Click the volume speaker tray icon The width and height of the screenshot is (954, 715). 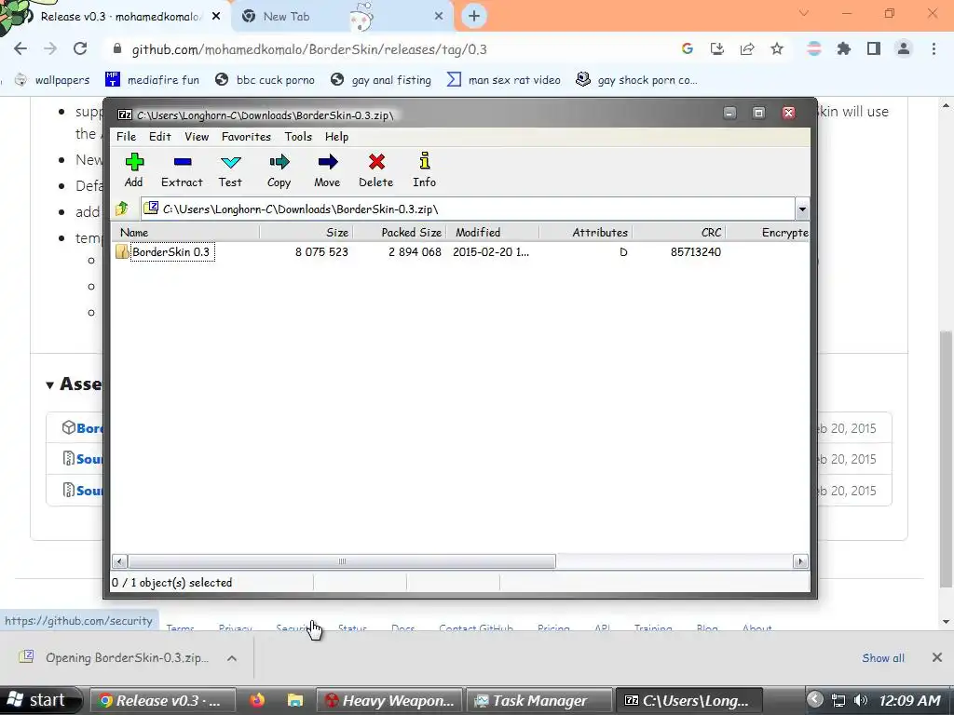pos(860,700)
